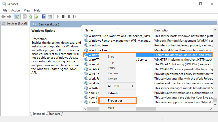Open the Help menu in menu bar
The height and width of the screenshot is (122, 218).
tap(37, 10)
